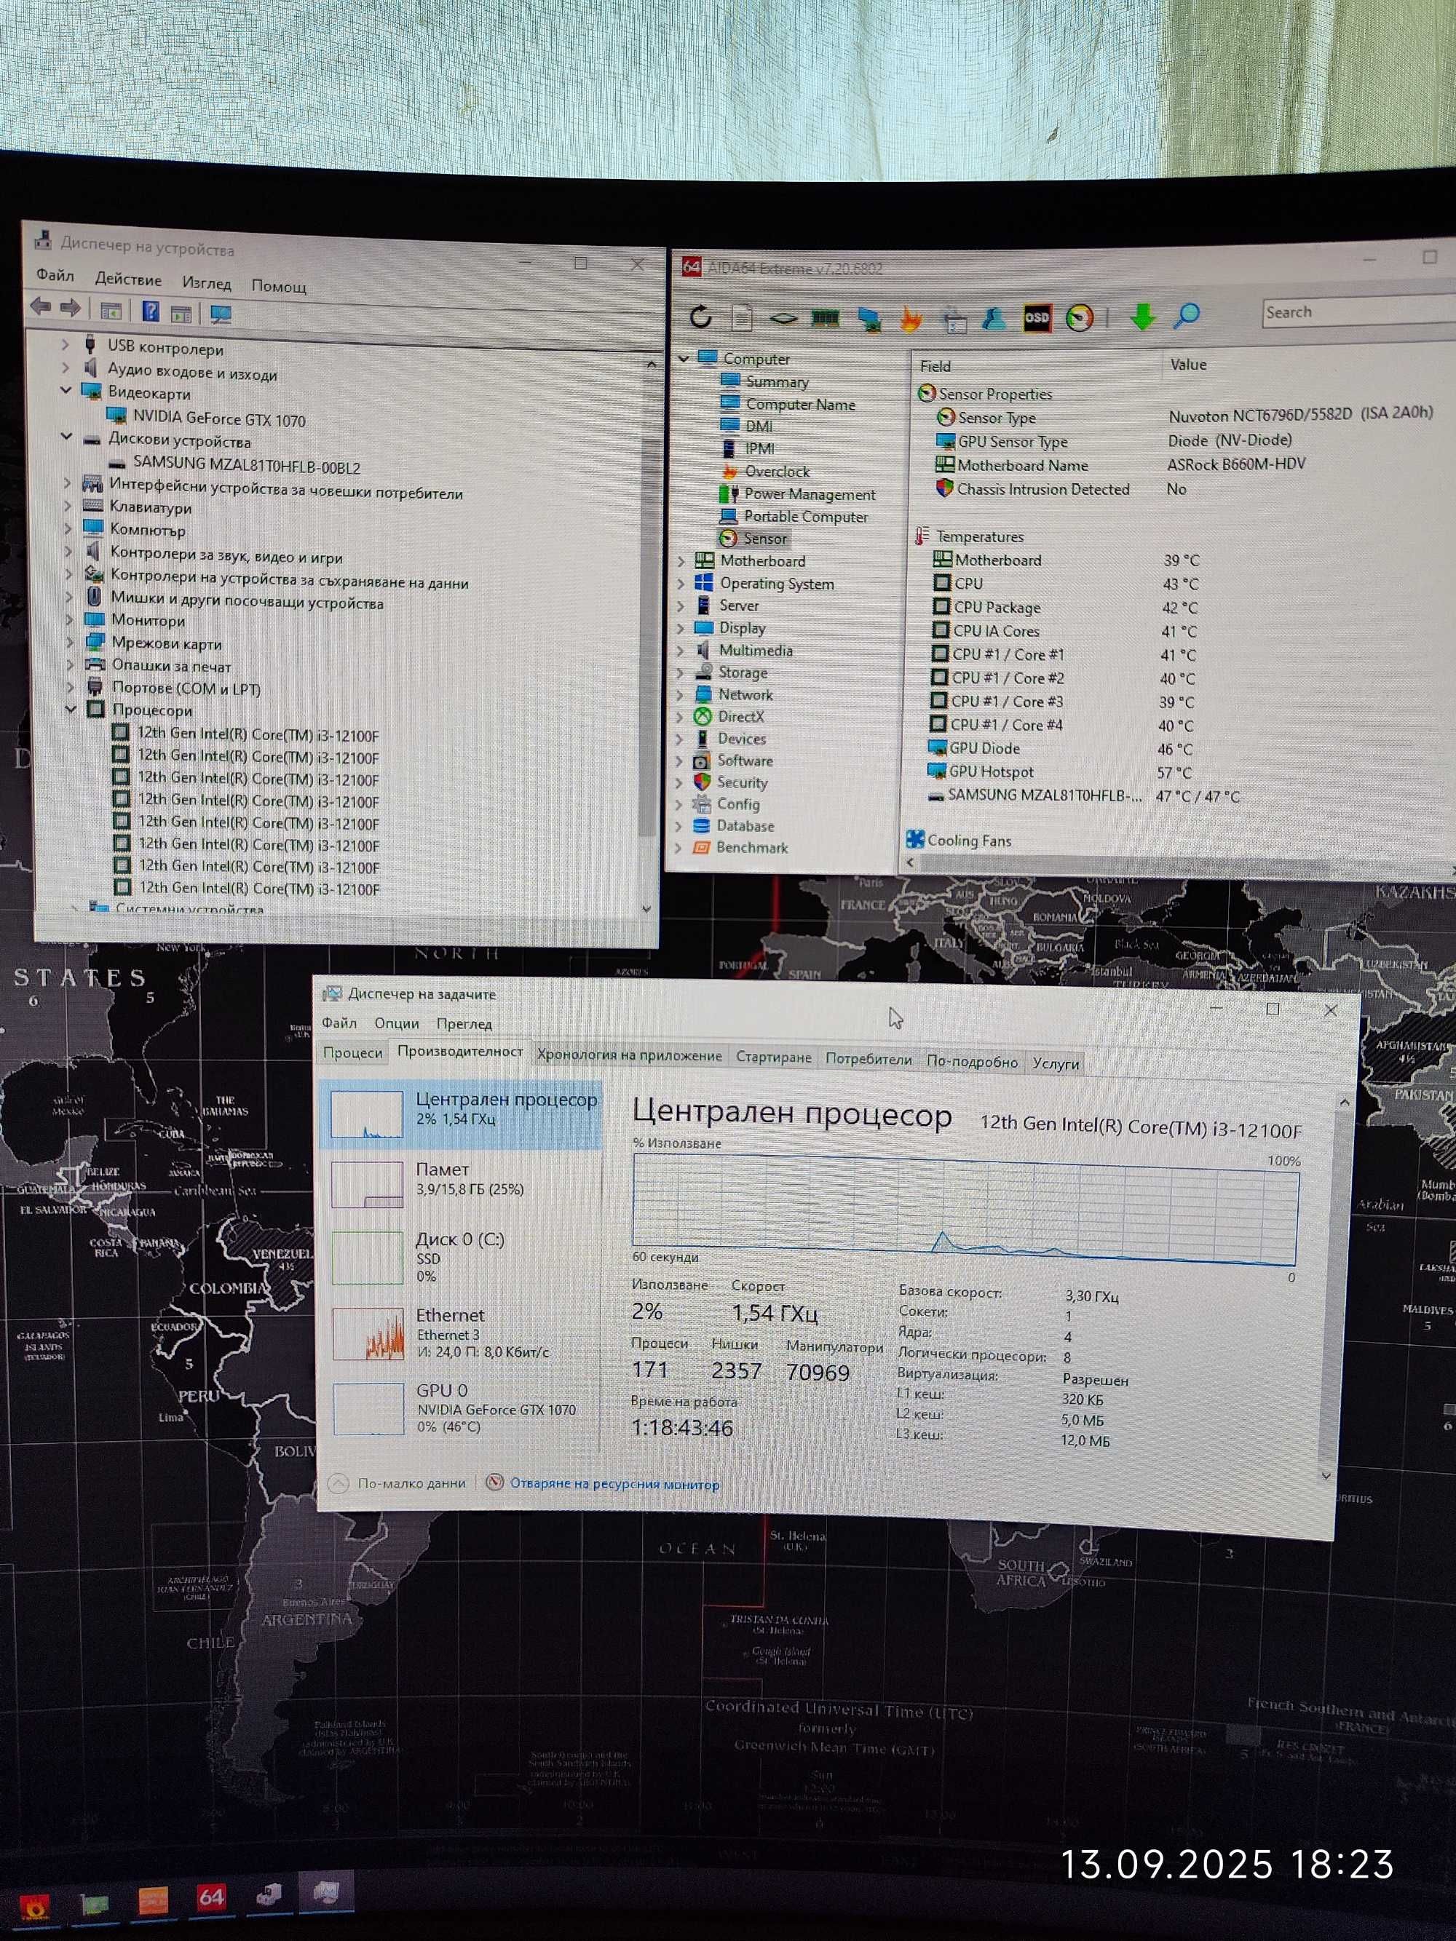This screenshot has width=1456, height=1941.
Task: Switch to the Услуги tab
Action: point(1056,1063)
